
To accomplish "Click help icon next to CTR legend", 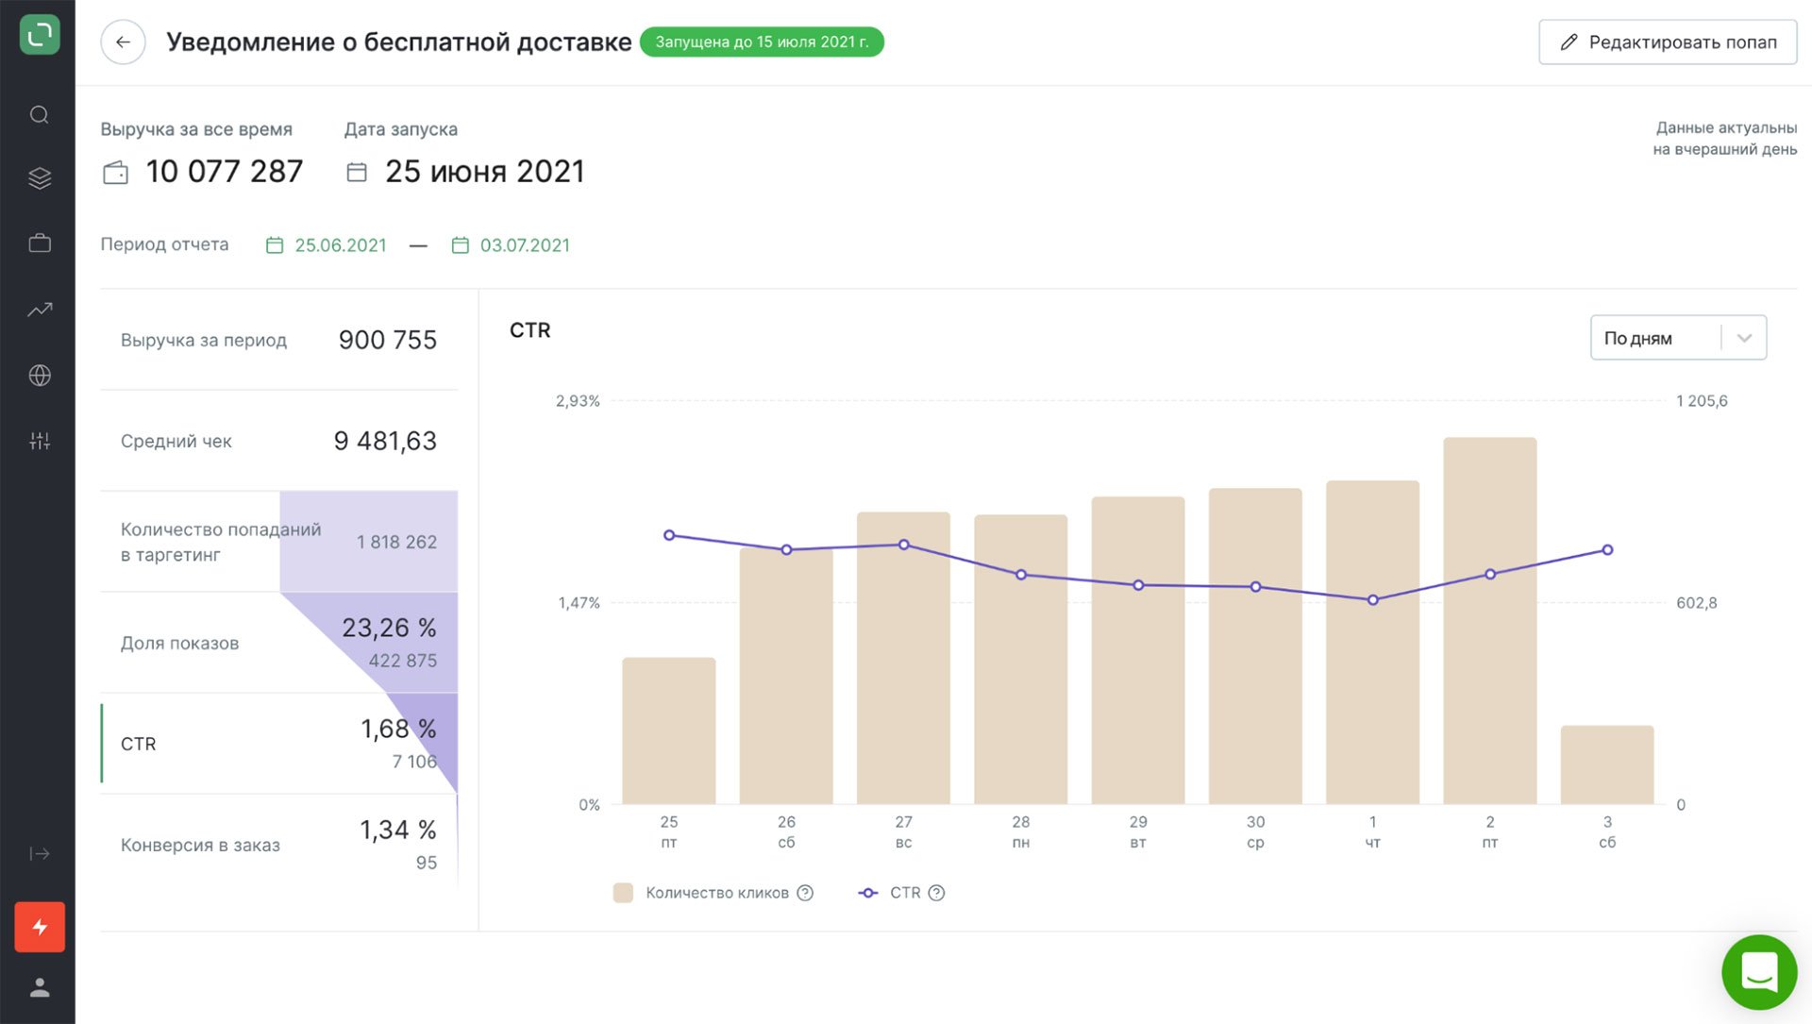I will [x=936, y=893].
